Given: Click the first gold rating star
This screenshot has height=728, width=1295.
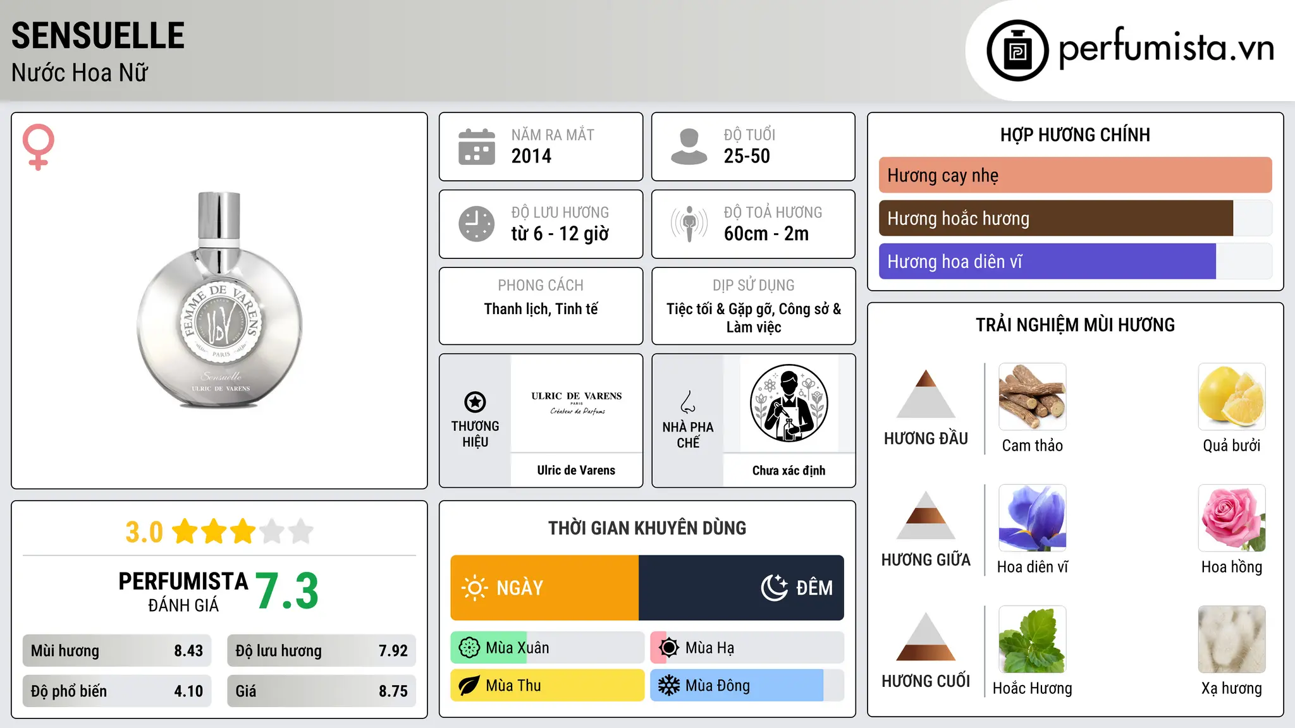Looking at the screenshot, I should [x=185, y=531].
